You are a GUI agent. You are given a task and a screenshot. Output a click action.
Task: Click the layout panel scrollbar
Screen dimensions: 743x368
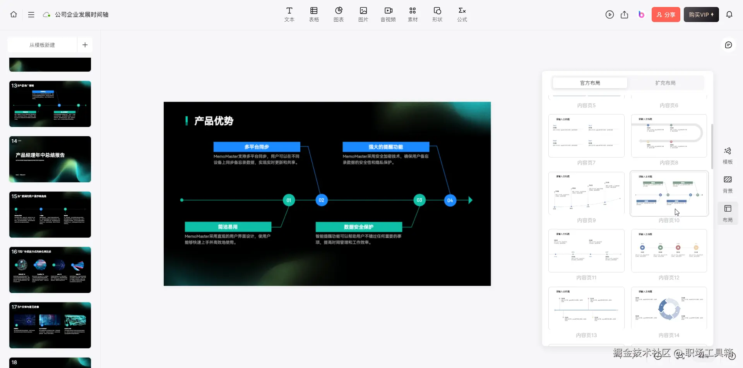click(x=712, y=146)
